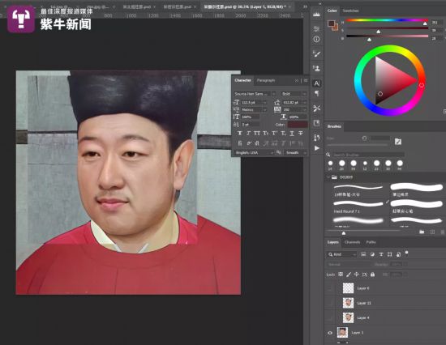Lock all with padlock icon in Layers
This screenshot has width=446, height=345.
point(372,275)
